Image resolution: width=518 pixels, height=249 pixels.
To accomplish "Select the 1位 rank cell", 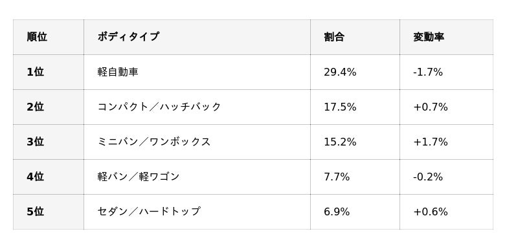I will tap(48, 72).
